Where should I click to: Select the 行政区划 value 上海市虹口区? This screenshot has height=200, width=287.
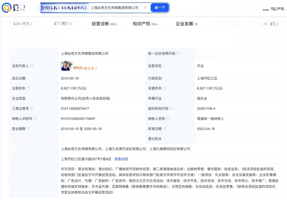[x=207, y=78]
